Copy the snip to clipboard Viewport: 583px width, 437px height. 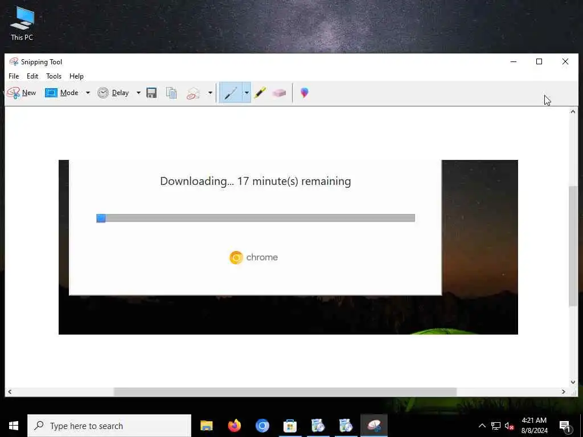pyautogui.click(x=171, y=93)
